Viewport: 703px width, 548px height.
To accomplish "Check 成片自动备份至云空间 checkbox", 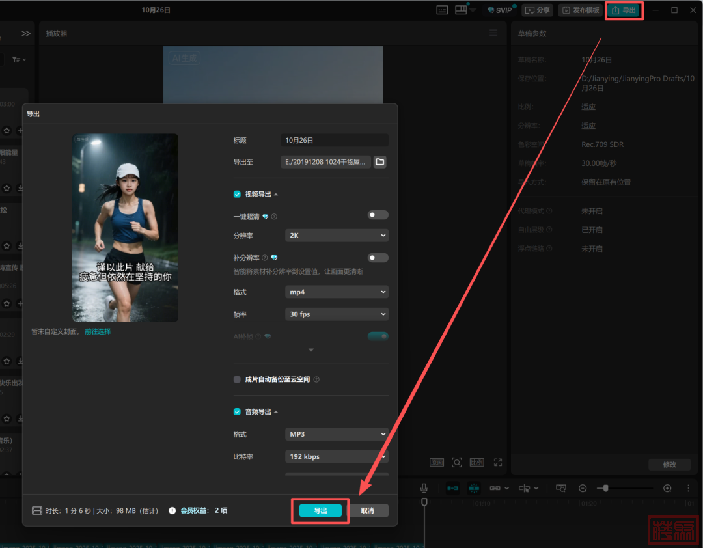I will [x=238, y=379].
